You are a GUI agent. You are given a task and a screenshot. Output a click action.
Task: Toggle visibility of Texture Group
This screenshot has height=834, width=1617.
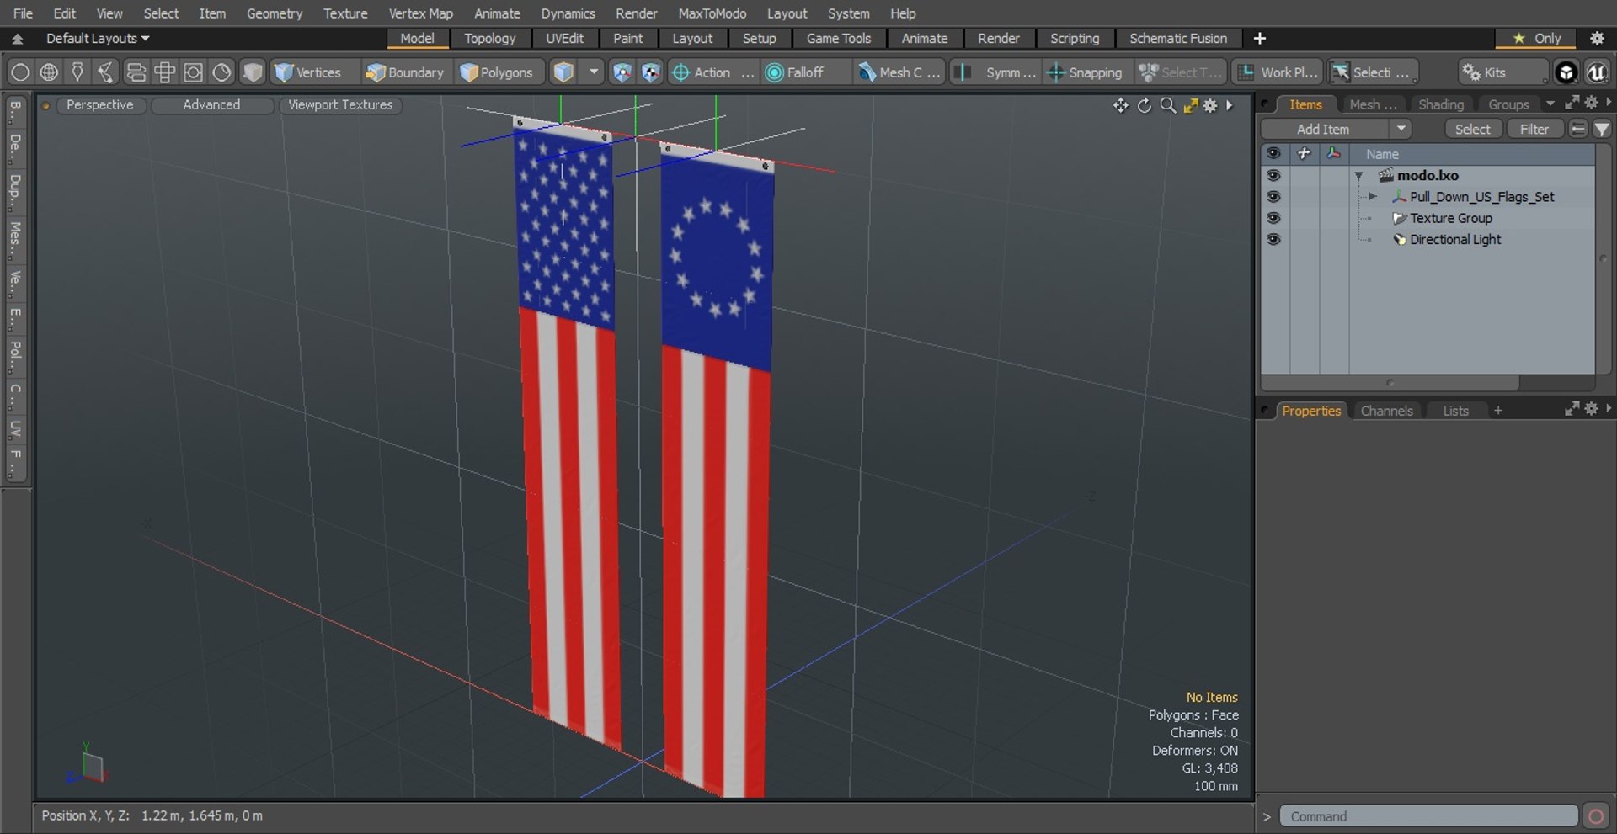[1273, 218]
